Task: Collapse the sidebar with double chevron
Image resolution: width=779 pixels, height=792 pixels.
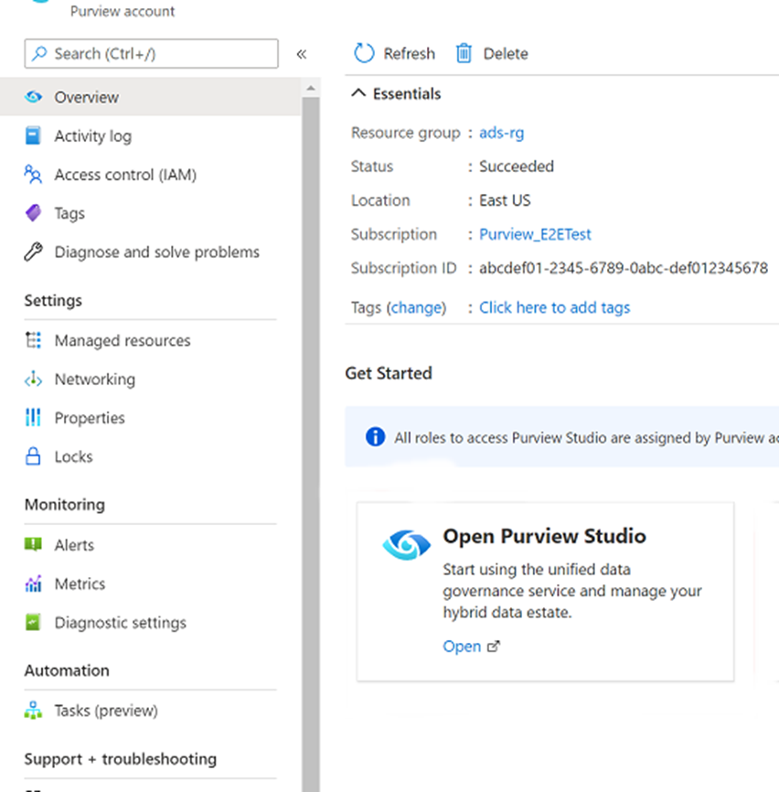Action: coord(302,54)
